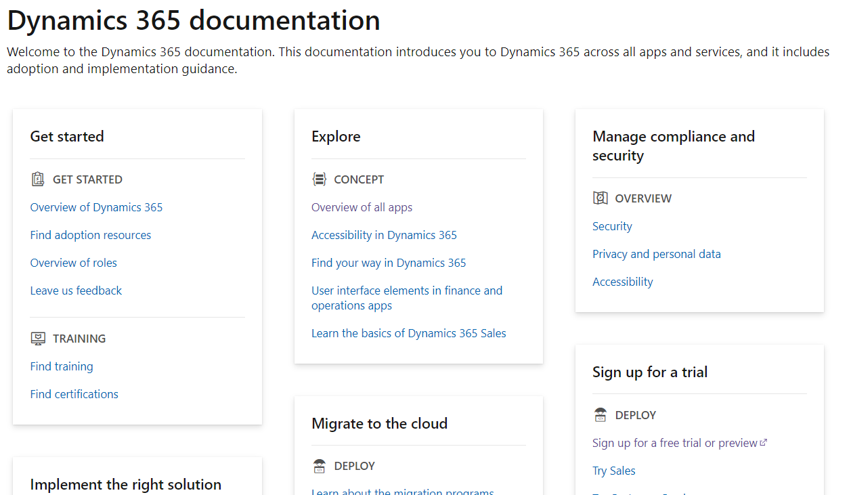Click the Dynamics 365 documentation page title
The image size is (851, 495).
coord(194,20)
